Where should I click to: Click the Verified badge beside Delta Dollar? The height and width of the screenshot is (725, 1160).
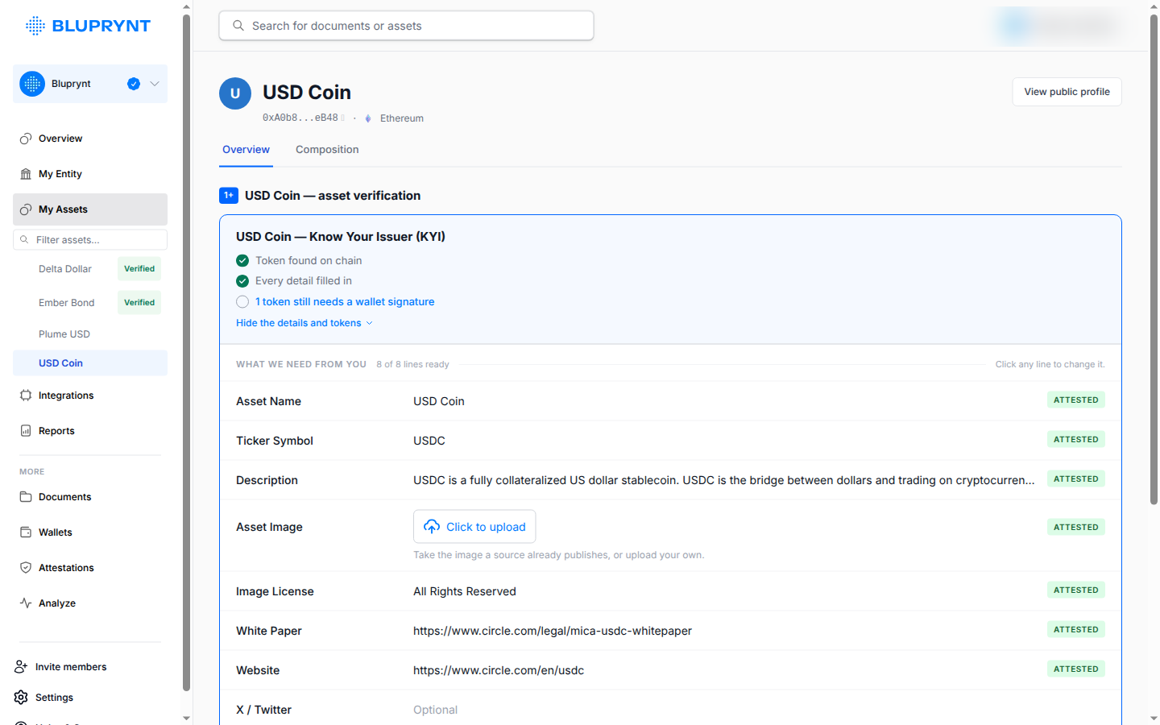(x=139, y=269)
